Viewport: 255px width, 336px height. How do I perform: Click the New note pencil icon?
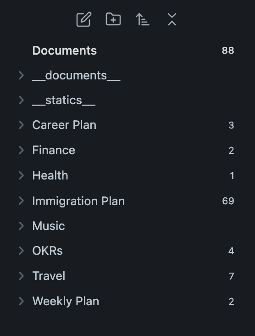(84, 19)
